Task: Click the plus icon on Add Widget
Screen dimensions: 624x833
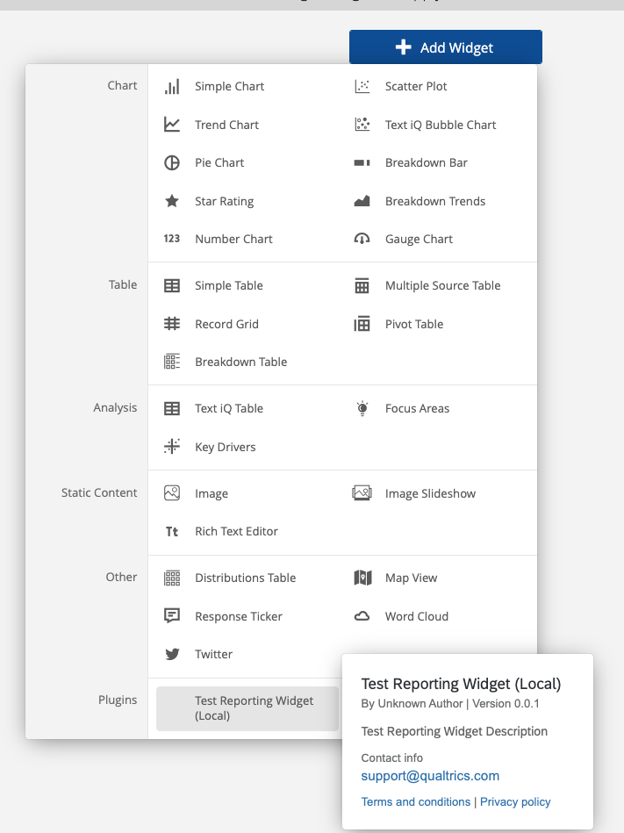Action: (x=404, y=47)
